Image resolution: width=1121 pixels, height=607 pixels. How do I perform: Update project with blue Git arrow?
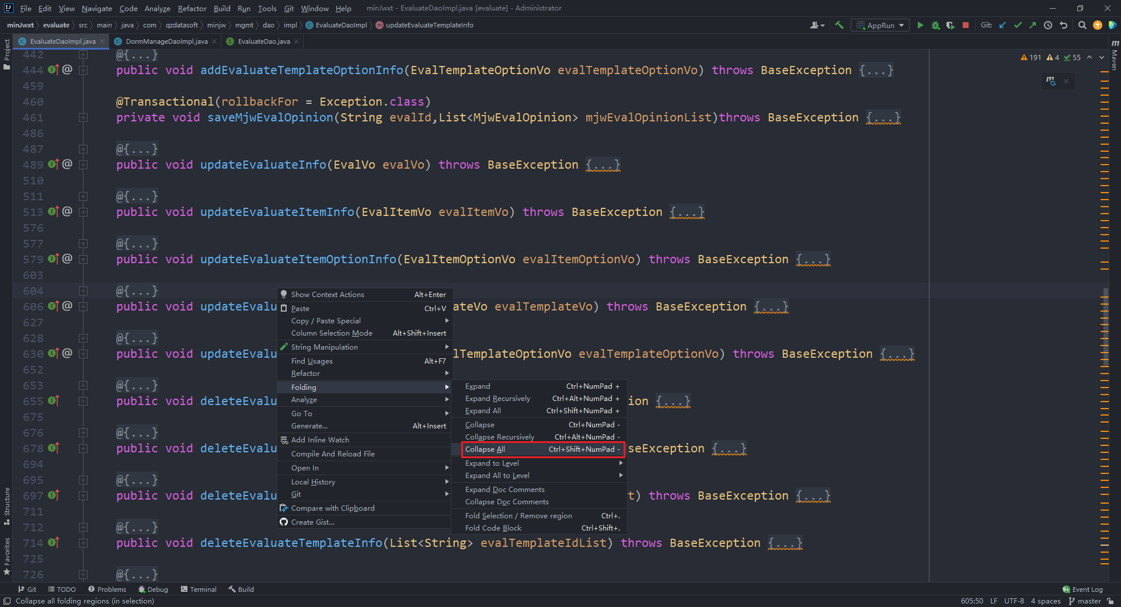click(1002, 25)
